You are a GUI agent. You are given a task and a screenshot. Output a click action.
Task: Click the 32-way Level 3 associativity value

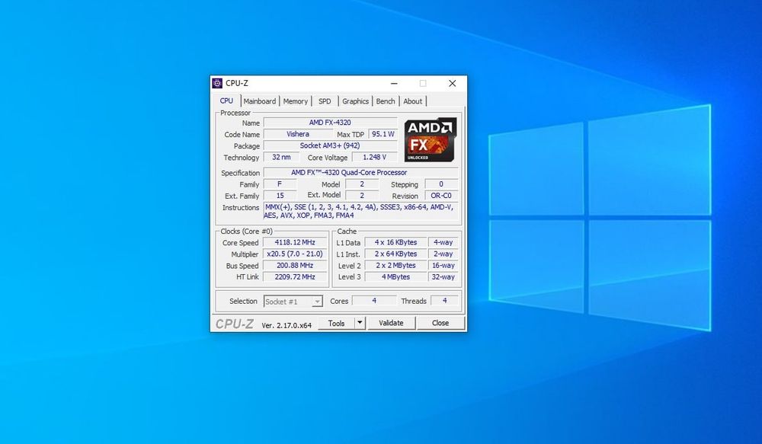443,277
